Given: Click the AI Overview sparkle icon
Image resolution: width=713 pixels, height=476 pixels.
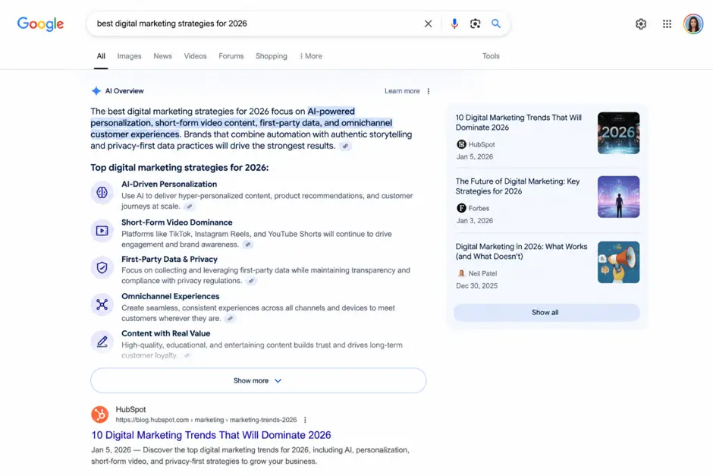Looking at the screenshot, I should click(96, 91).
